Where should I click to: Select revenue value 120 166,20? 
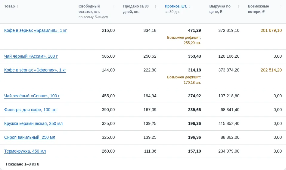pyautogui.click(x=229, y=56)
